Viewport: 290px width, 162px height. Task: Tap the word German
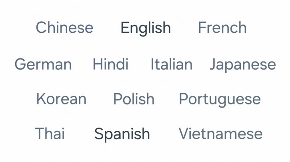43,64
